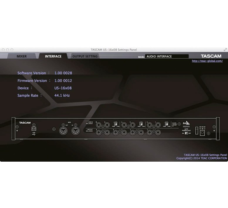Open the teac-global.com link
The width and height of the screenshot is (228, 208).
[x=207, y=61]
